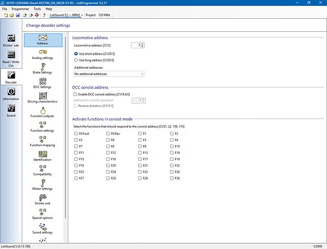Image resolution: width=327 pixels, height=249 pixels.
Task: Click the Information sidebar button
Action: (11, 94)
